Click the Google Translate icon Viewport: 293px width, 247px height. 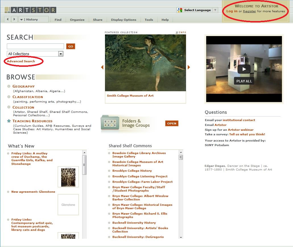(x=180, y=10)
